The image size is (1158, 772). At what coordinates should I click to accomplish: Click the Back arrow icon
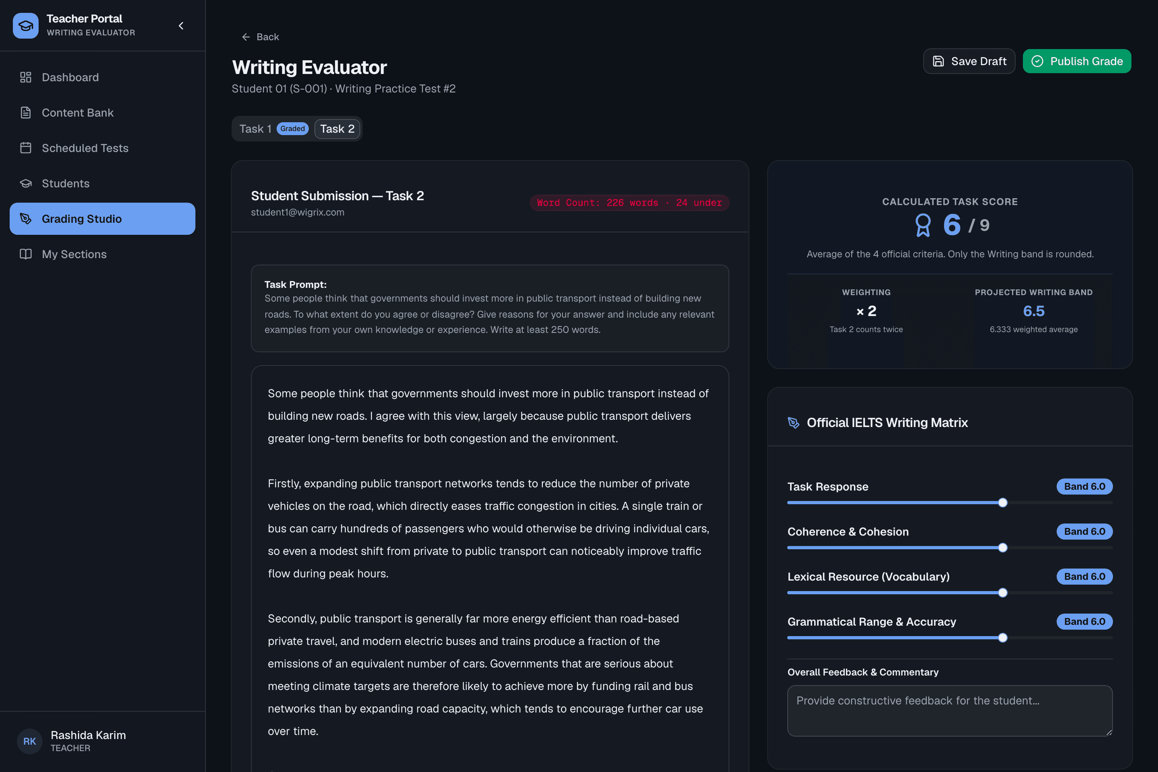tap(246, 37)
